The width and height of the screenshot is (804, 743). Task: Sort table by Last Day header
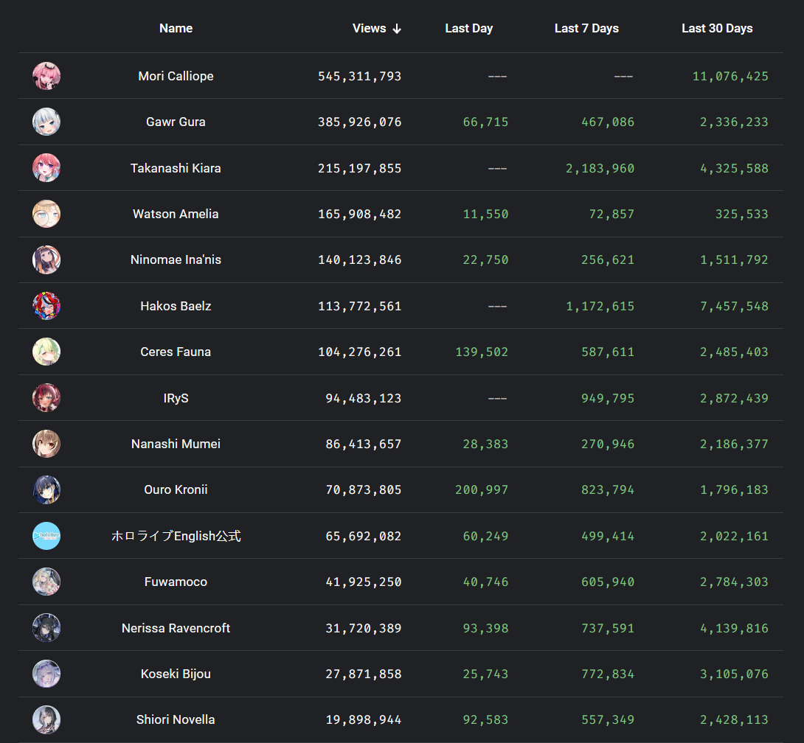click(468, 28)
